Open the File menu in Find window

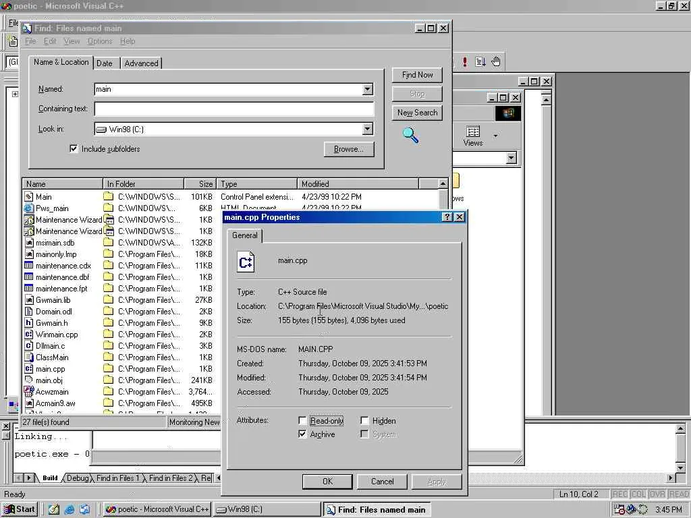coord(30,41)
